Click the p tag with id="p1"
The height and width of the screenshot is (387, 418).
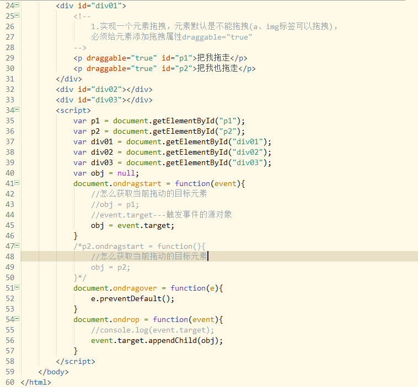tap(160, 58)
